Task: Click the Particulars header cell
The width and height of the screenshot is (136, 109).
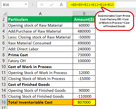Action: click(40, 19)
